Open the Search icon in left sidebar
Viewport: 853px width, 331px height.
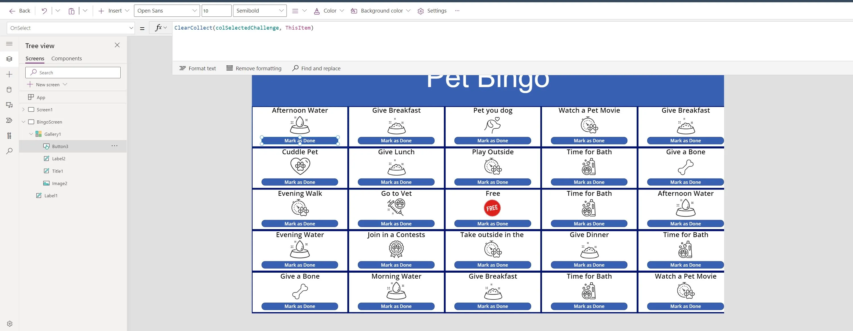click(9, 151)
